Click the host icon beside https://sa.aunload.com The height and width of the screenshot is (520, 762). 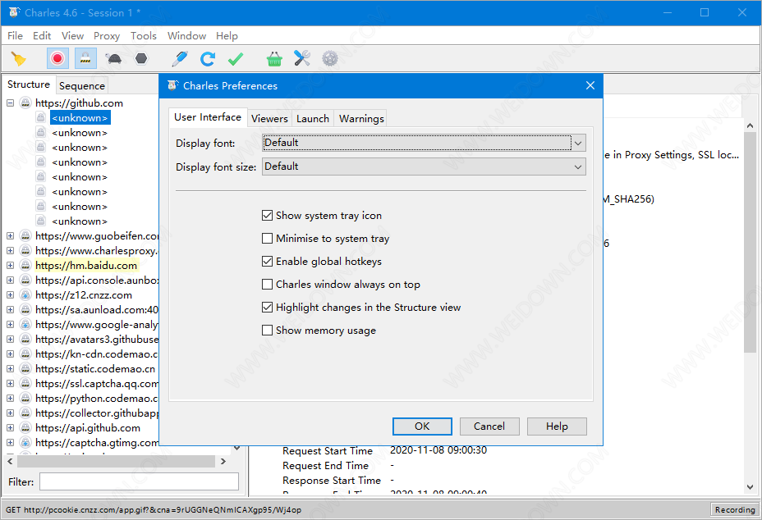25,310
